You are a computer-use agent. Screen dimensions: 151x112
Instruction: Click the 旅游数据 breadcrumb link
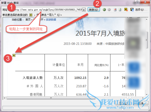pos(51,20)
